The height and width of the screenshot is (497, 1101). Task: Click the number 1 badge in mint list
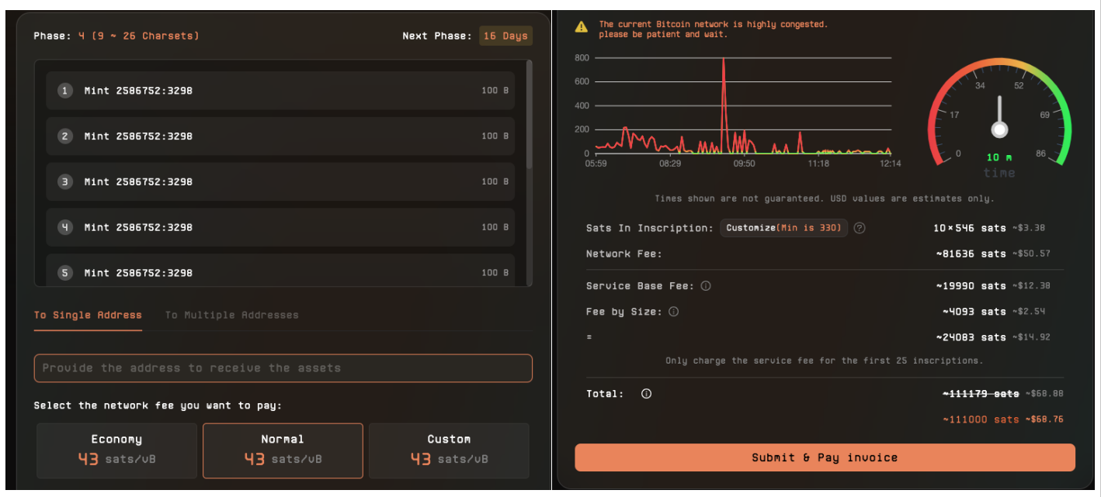point(65,91)
